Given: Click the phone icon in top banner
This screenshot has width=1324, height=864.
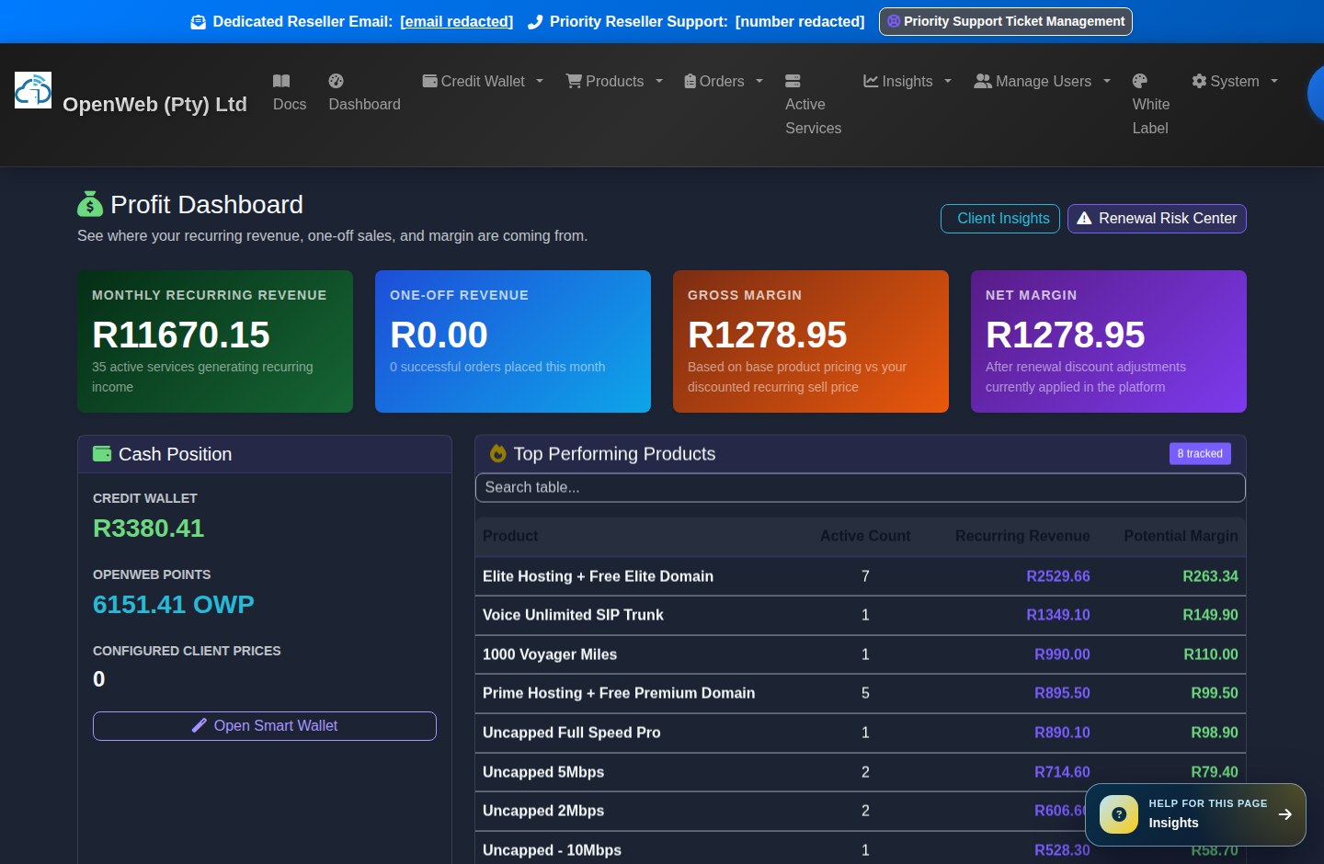Looking at the screenshot, I should (x=535, y=22).
